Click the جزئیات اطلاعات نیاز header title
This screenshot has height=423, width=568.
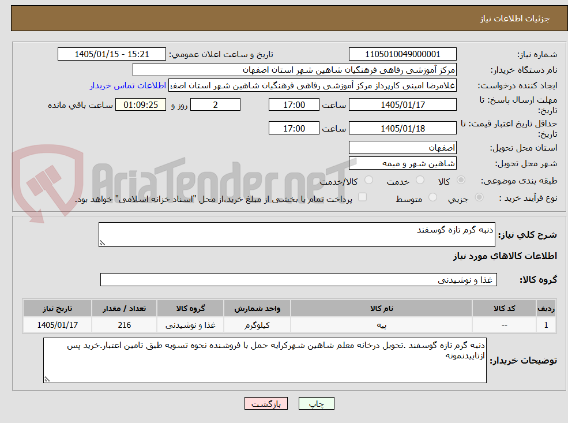[514, 18]
